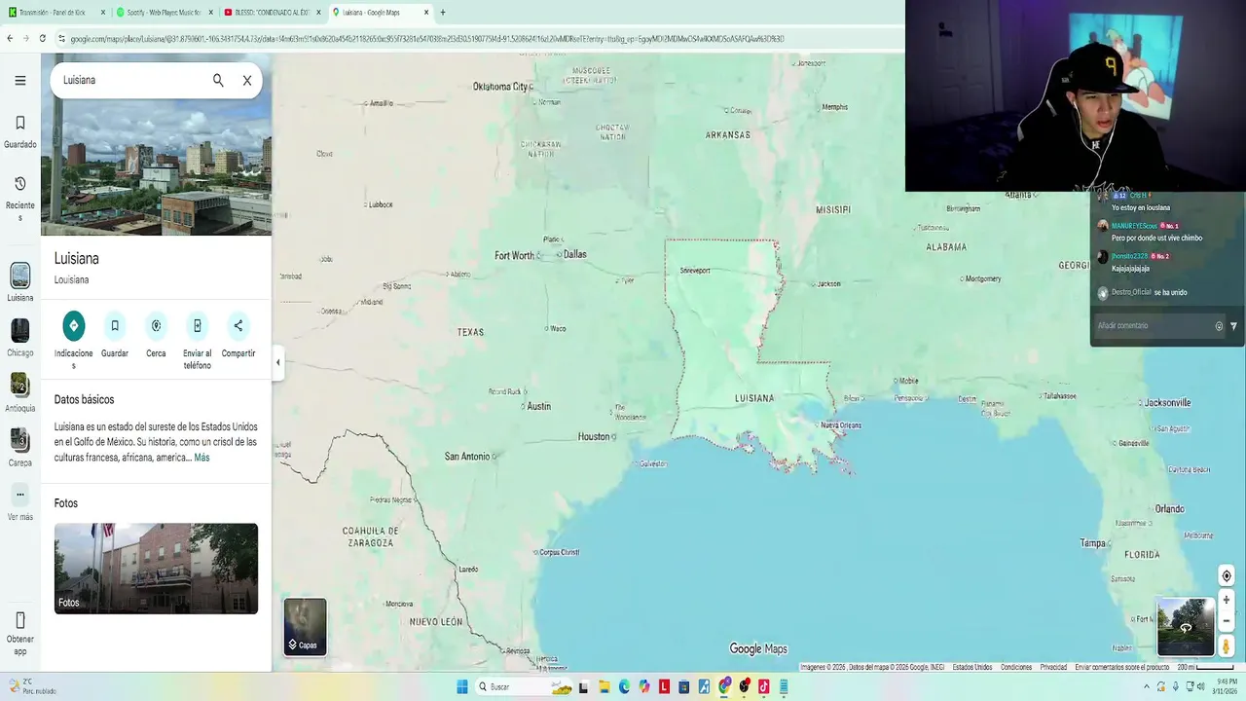Zoom out on the map with minus
The height and width of the screenshot is (701, 1246).
click(x=1227, y=620)
